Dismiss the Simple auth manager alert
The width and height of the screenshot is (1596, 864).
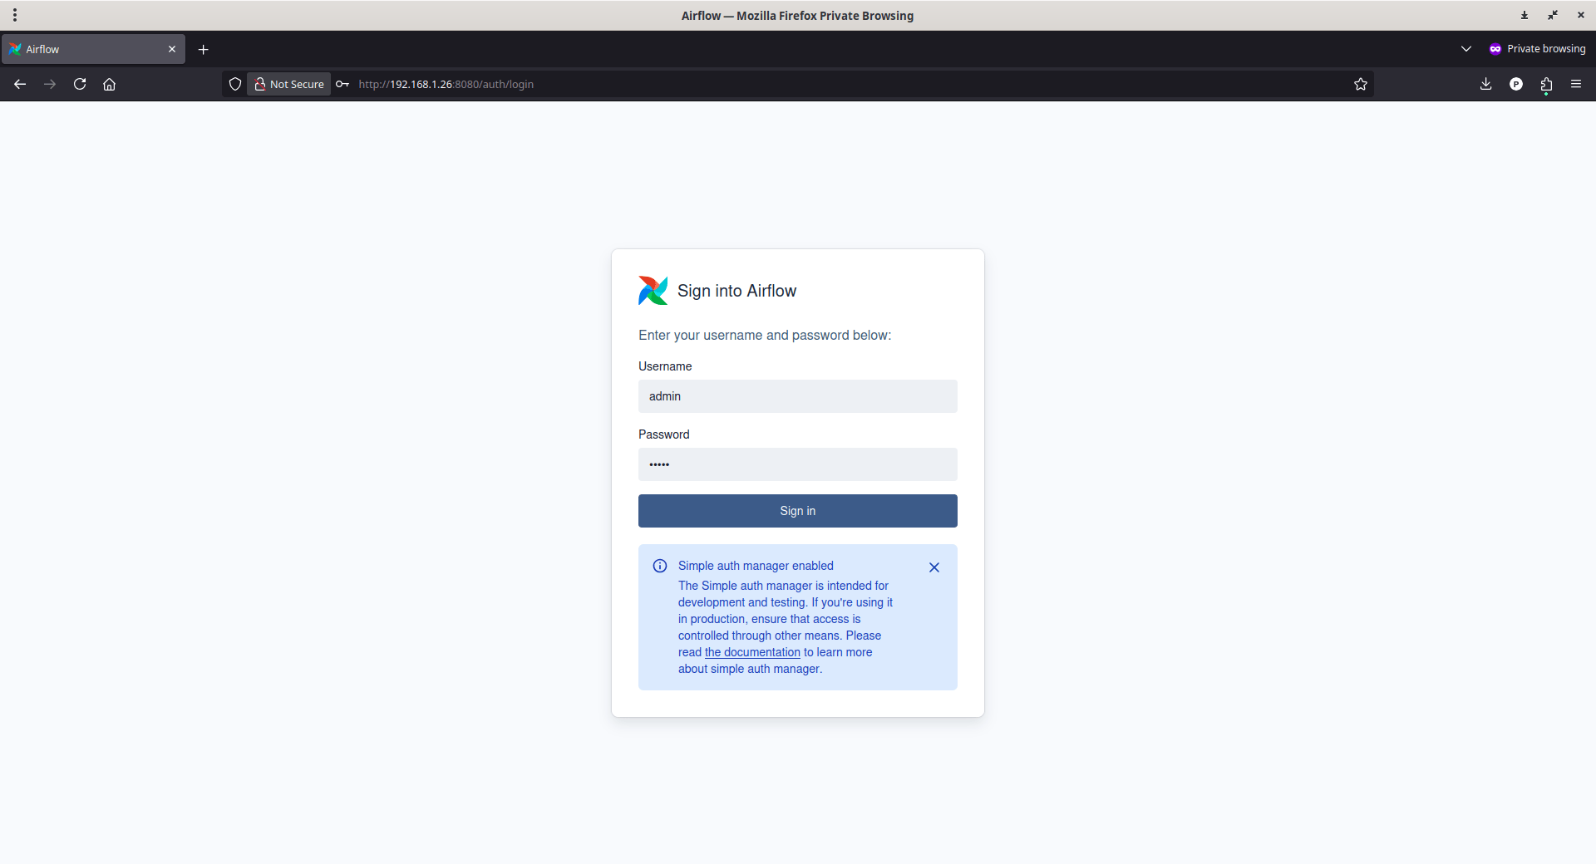click(934, 567)
